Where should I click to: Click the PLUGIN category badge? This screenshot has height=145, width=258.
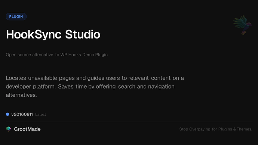tap(16, 16)
